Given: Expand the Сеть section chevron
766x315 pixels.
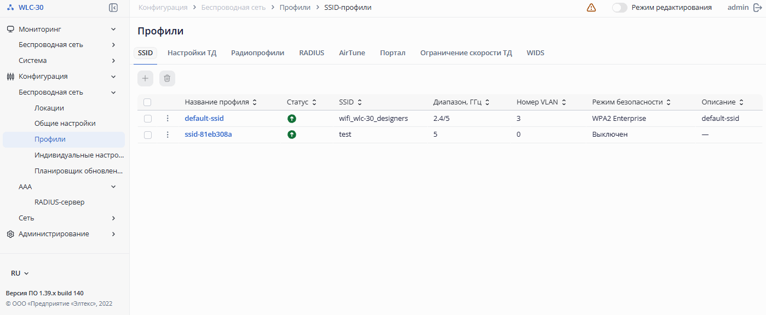Looking at the screenshot, I should 113,218.
